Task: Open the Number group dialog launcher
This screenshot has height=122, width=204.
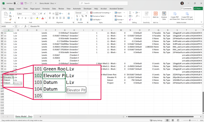Action: coord(87,22)
